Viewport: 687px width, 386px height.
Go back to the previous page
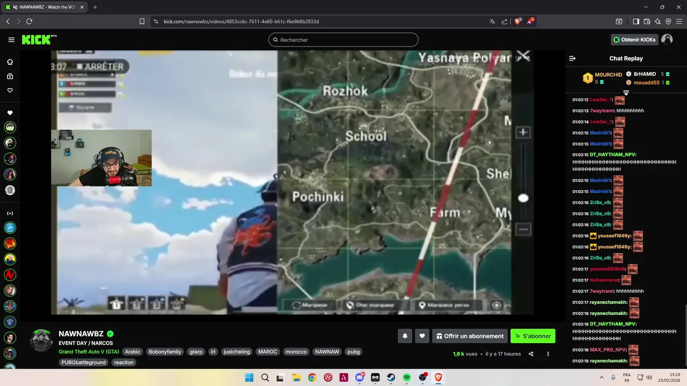8,21
